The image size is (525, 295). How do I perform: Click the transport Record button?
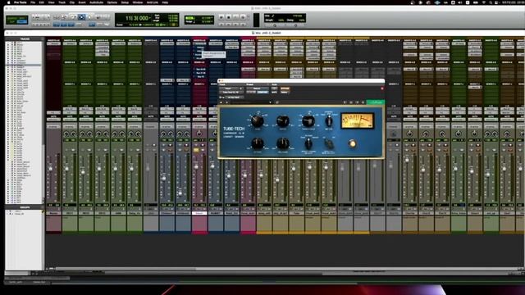pos(243,17)
